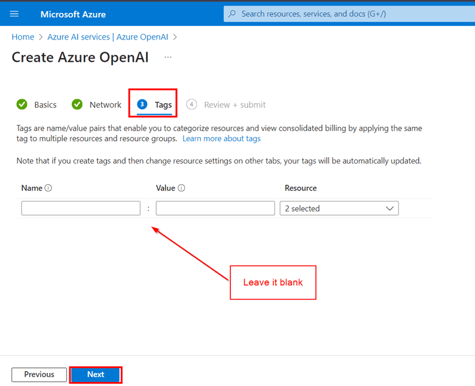Expand the Resource '2 selected' dropdown
The height and width of the screenshot is (386, 475).
pyautogui.click(x=338, y=209)
